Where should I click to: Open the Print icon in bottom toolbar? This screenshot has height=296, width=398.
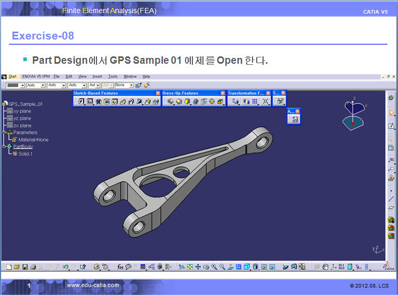pos(33,267)
